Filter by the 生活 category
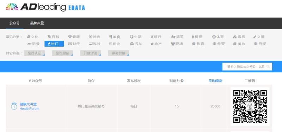282x132 pixels. pos(136,37)
